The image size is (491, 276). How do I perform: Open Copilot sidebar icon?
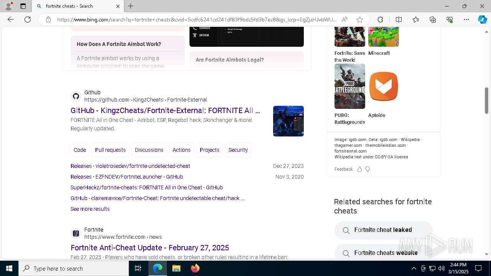click(482, 20)
